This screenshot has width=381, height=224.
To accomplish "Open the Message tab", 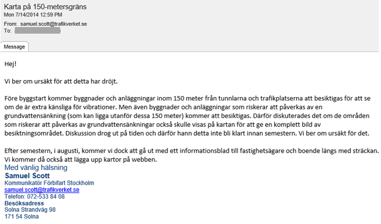I will 14,46.
